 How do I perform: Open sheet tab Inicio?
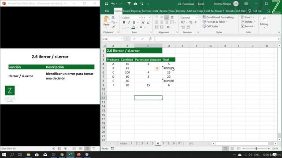coord(123,144)
